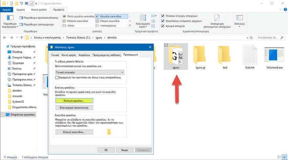Open the Επιλογές options button
Viewport: 288px width, 160px height.
[x=240, y=21]
